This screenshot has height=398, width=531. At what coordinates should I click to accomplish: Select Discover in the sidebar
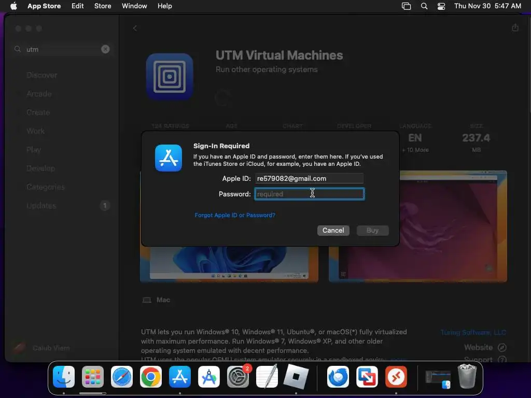(x=41, y=75)
